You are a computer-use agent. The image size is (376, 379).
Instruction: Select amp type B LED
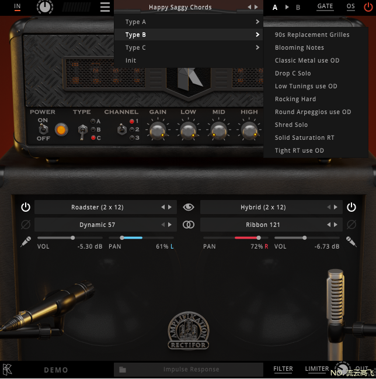pyautogui.click(x=93, y=130)
